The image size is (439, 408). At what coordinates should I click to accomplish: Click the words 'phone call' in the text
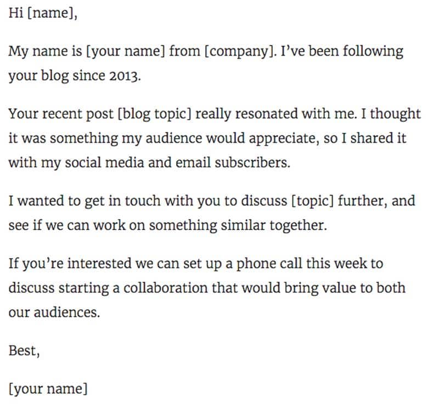(269, 264)
